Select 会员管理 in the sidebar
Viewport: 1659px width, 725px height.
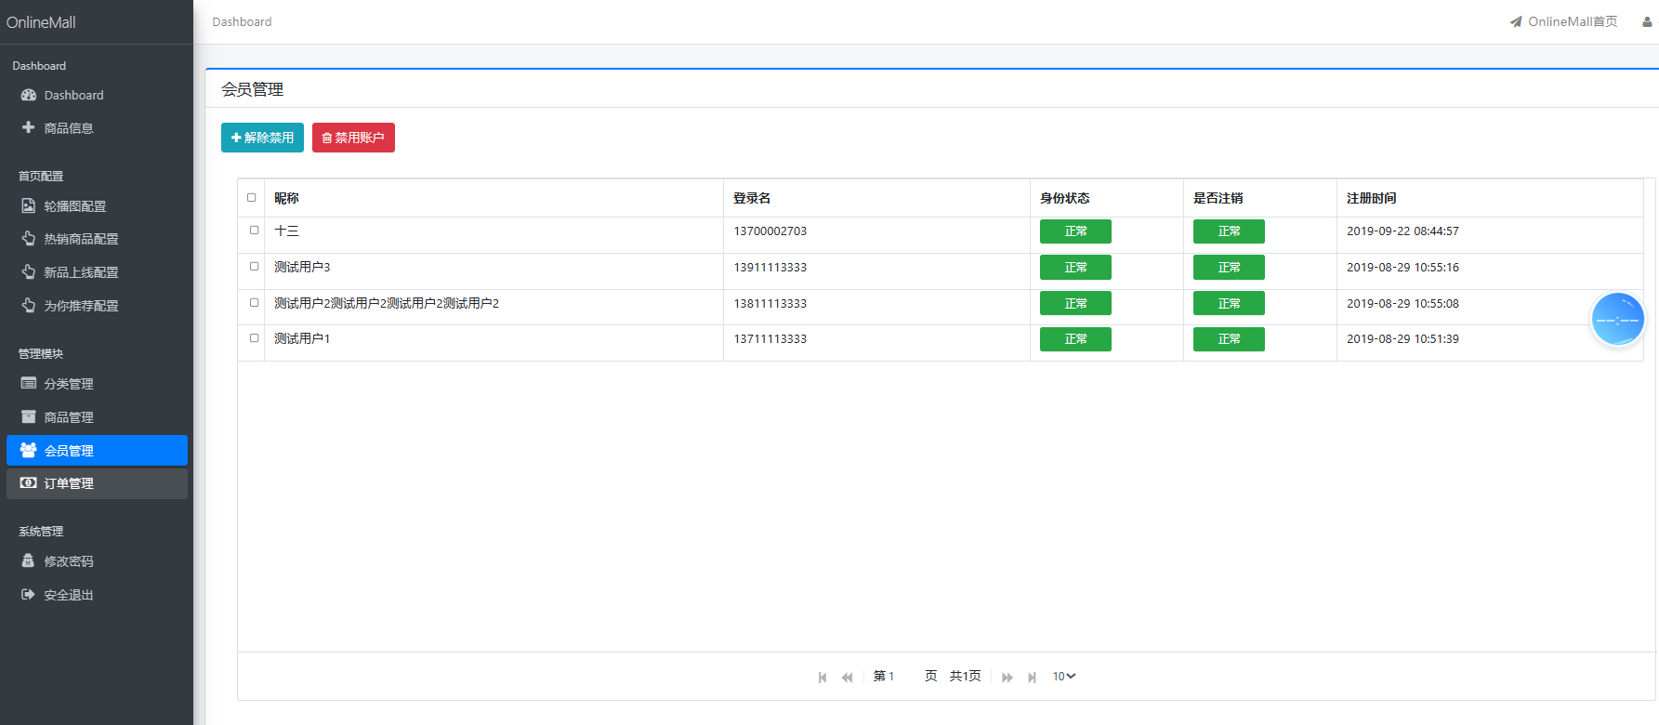click(x=97, y=451)
